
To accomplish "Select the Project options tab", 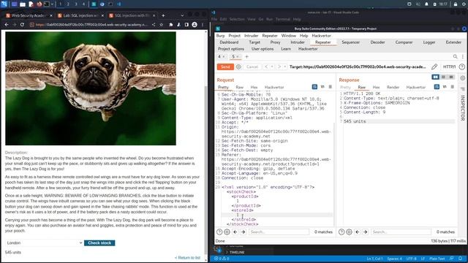I will [x=231, y=49].
